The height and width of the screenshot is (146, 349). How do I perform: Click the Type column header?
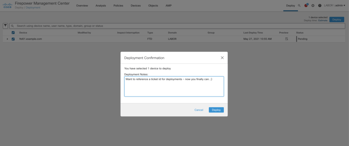tap(150, 33)
